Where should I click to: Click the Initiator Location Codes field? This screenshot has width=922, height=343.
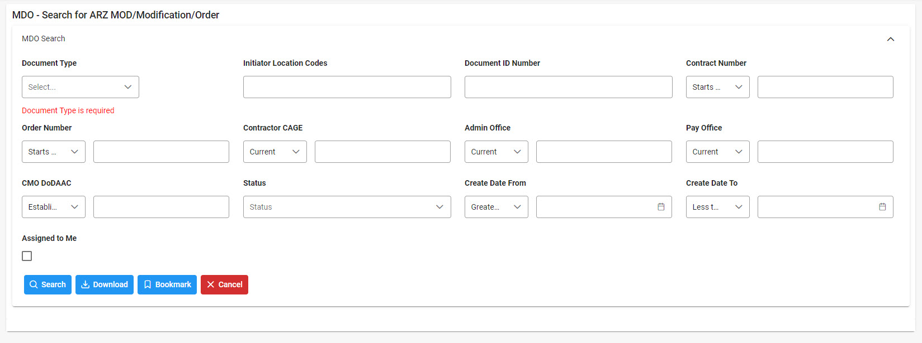(347, 87)
